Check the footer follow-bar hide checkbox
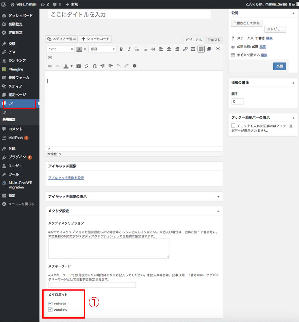 [233, 126]
